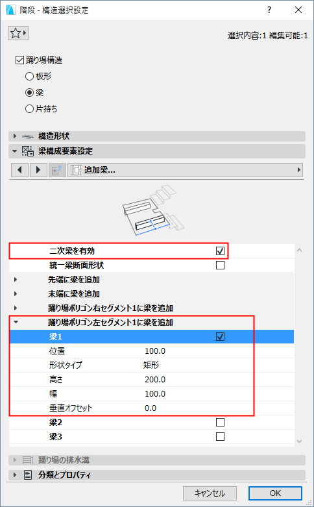Image resolution: width=314 pixels, height=507 pixels.
Task: Expand the 分類とプロパティ panel
Action: pyautogui.click(x=14, y=475)
